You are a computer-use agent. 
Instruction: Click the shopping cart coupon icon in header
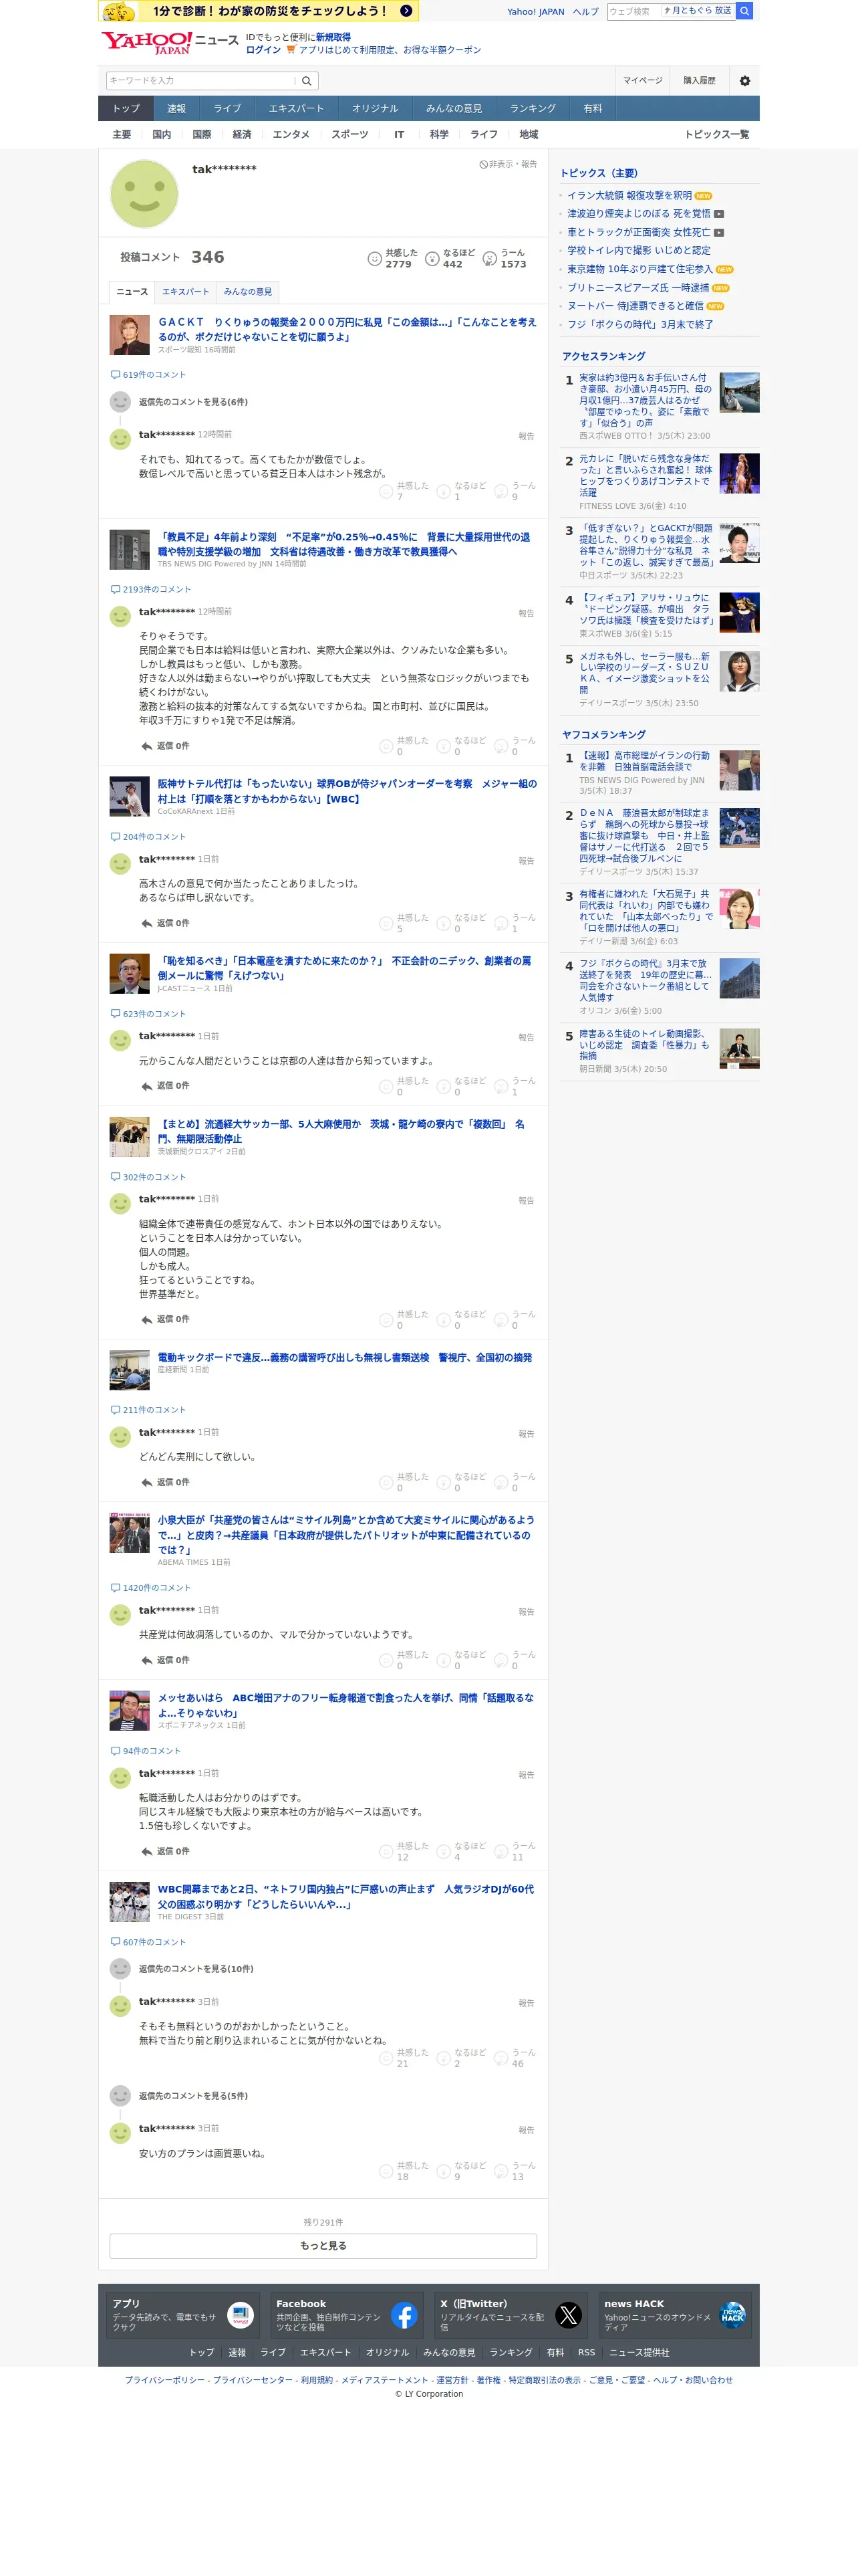291,50
